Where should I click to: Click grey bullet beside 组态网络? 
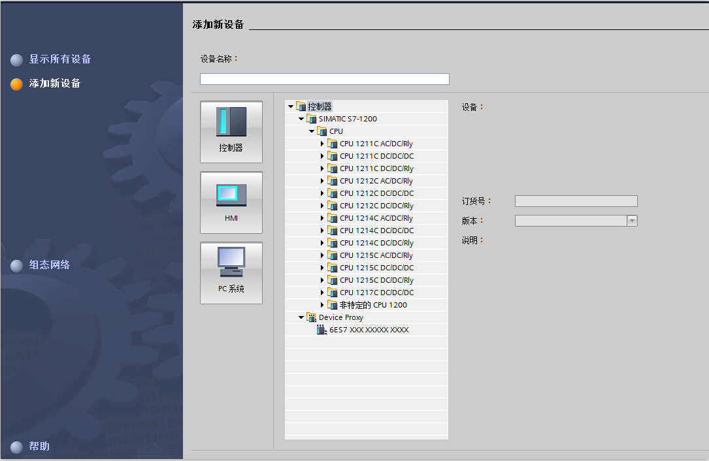[17, 266]
